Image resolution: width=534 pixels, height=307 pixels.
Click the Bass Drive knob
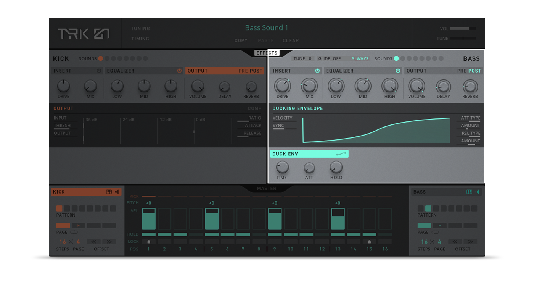click(x=282, y=86)
